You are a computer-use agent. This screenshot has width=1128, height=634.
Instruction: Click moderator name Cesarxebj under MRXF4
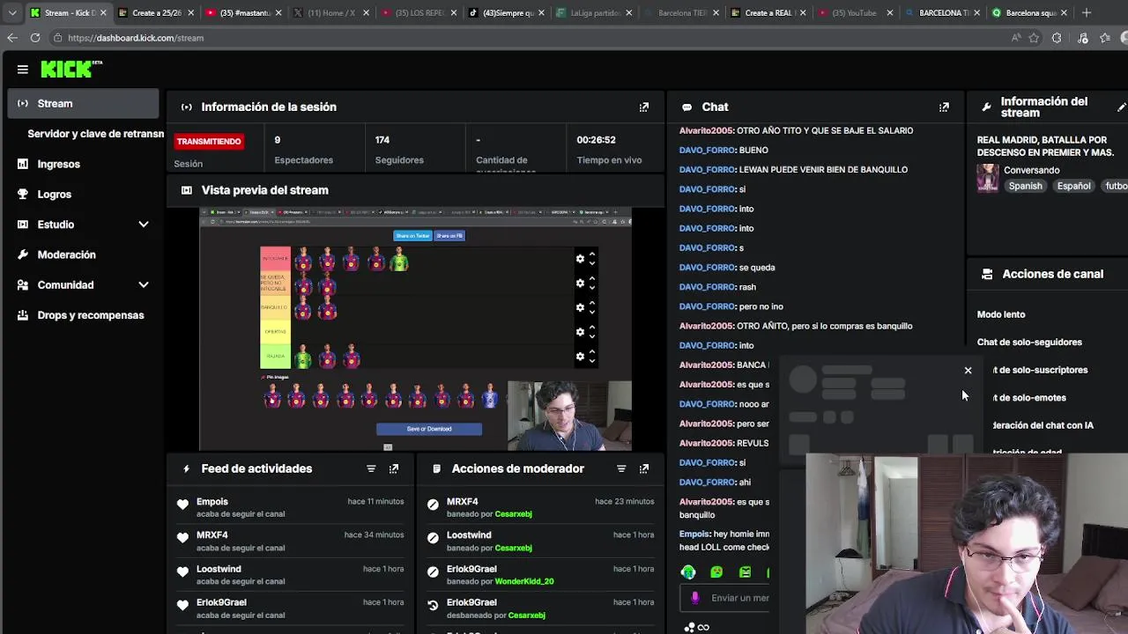513,514
